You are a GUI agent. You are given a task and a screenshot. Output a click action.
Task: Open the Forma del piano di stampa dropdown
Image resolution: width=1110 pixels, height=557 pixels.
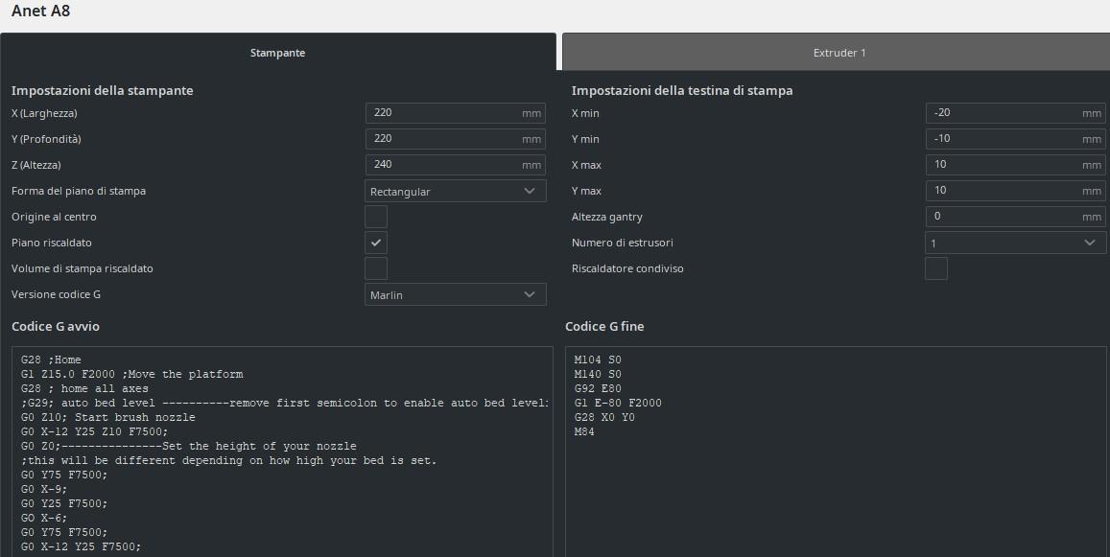coord(455,191)
